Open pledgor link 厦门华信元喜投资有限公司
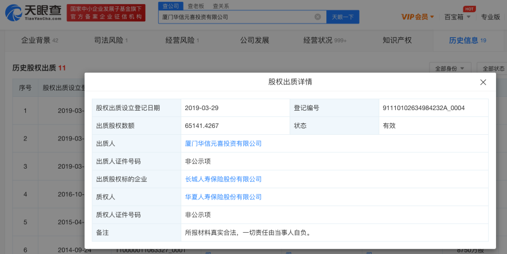Screen dimensions: 507x254 [223, 143]
